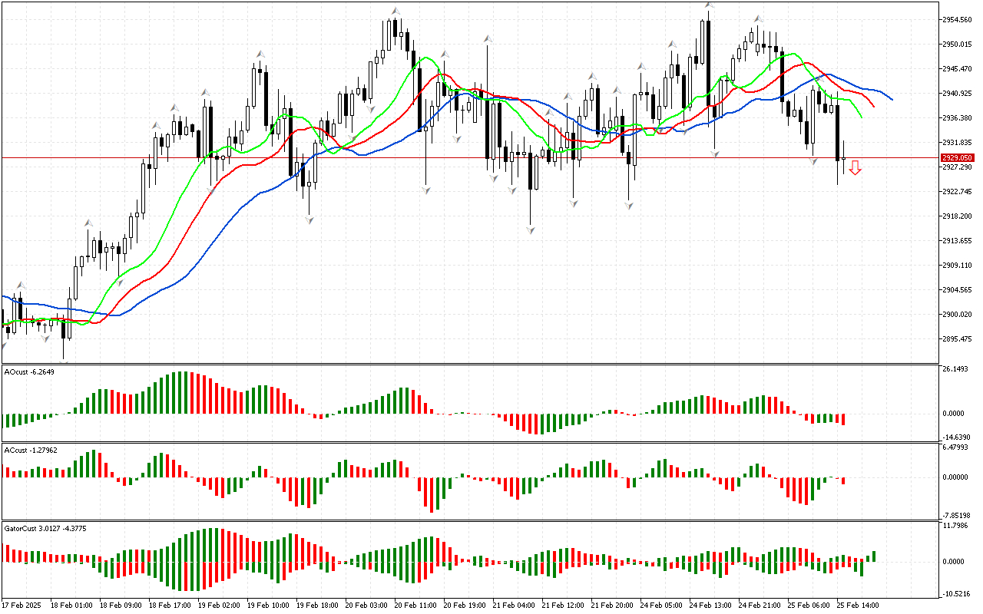Click the 19 Feb 02:00 time label
This screenshot has width=983, height=614.
click(219, 606)
